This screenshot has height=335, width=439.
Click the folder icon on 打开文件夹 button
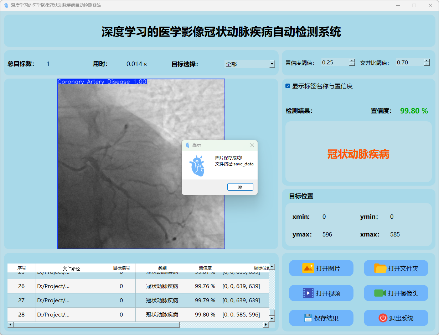380,268
